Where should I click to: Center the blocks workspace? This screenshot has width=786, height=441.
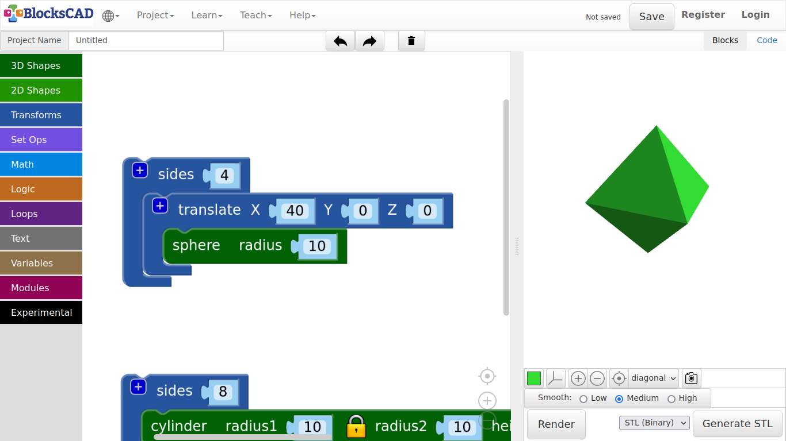tap(487, 376)
